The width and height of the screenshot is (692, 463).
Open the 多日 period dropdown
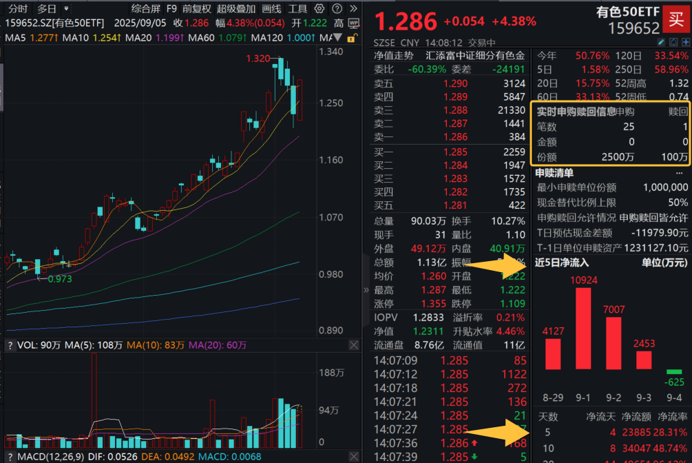click(x=45, y=8)
